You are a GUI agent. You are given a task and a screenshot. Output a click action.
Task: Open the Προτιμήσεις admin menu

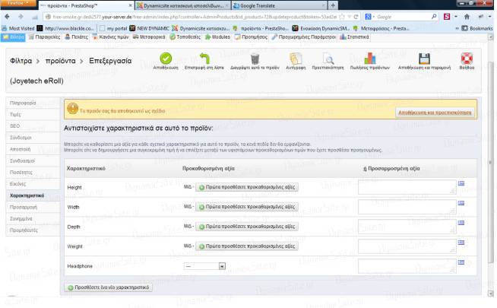tap(251, 37)
